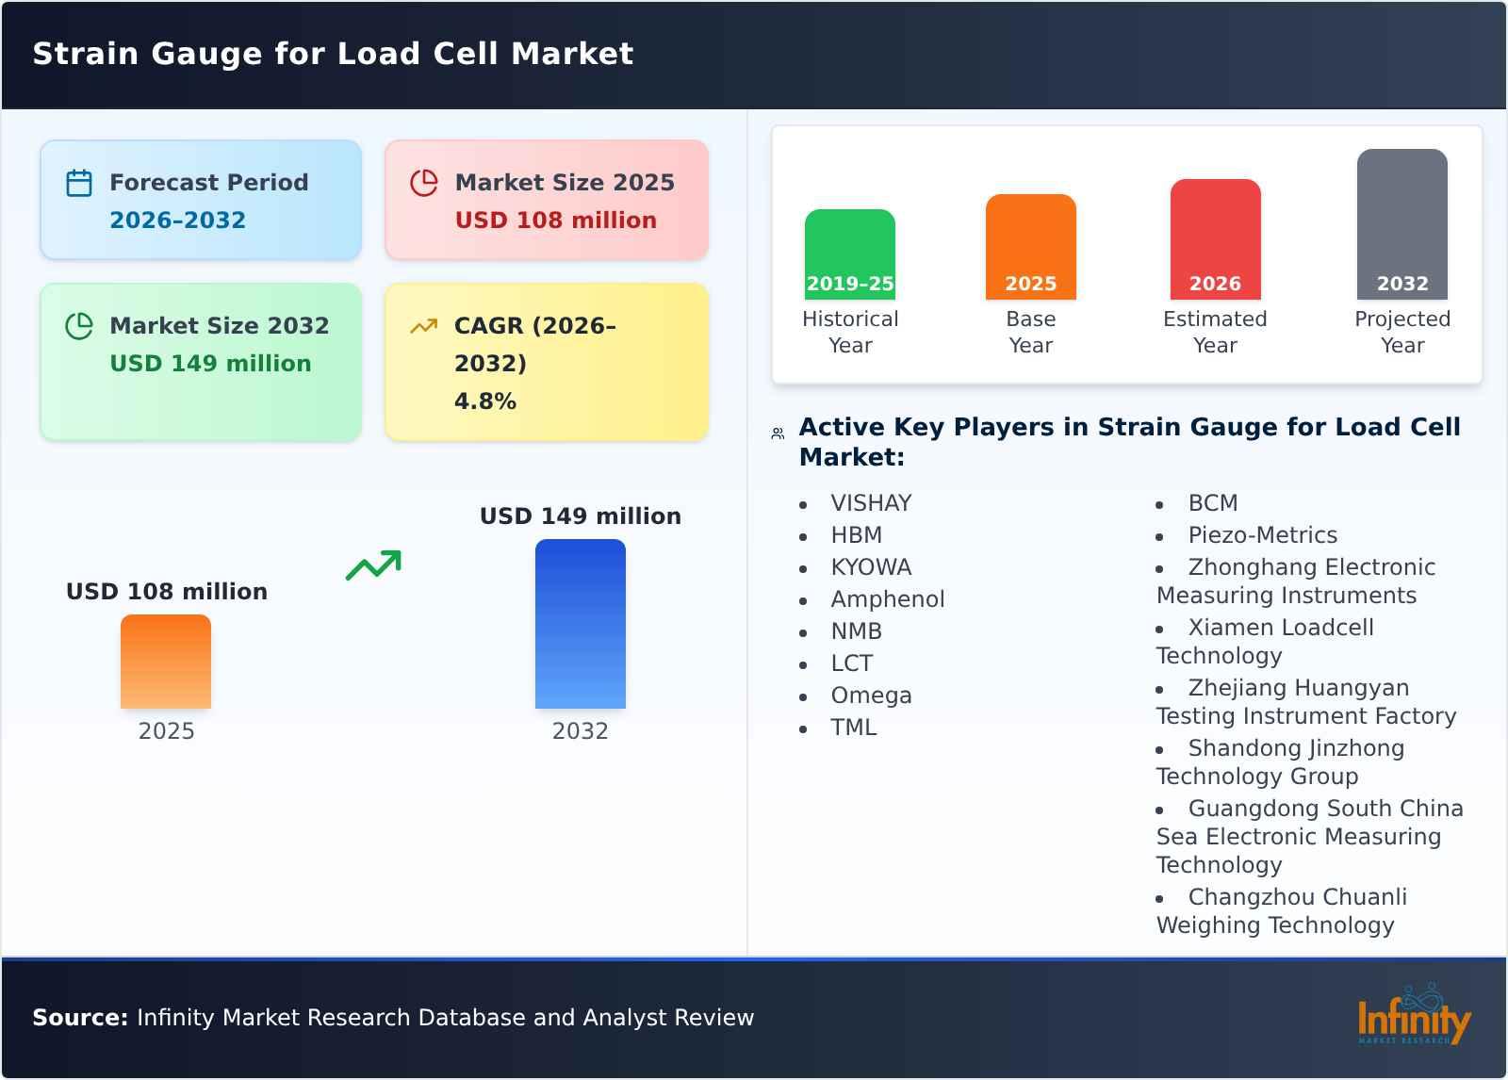Click the calendar icon beside Forecast Period

[77, 184]
